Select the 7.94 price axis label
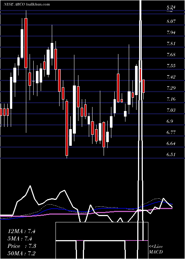Screen dimensions: 185x259 pyautogui.click(x=171, y=32)
